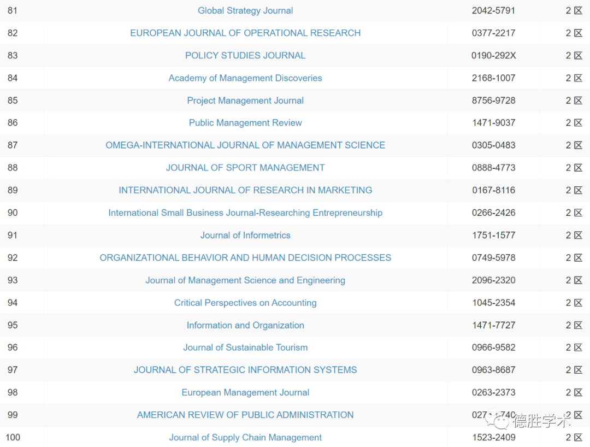Click the 2区 cell for European Management Journal

pyautogui.click(x=574, y=392)
